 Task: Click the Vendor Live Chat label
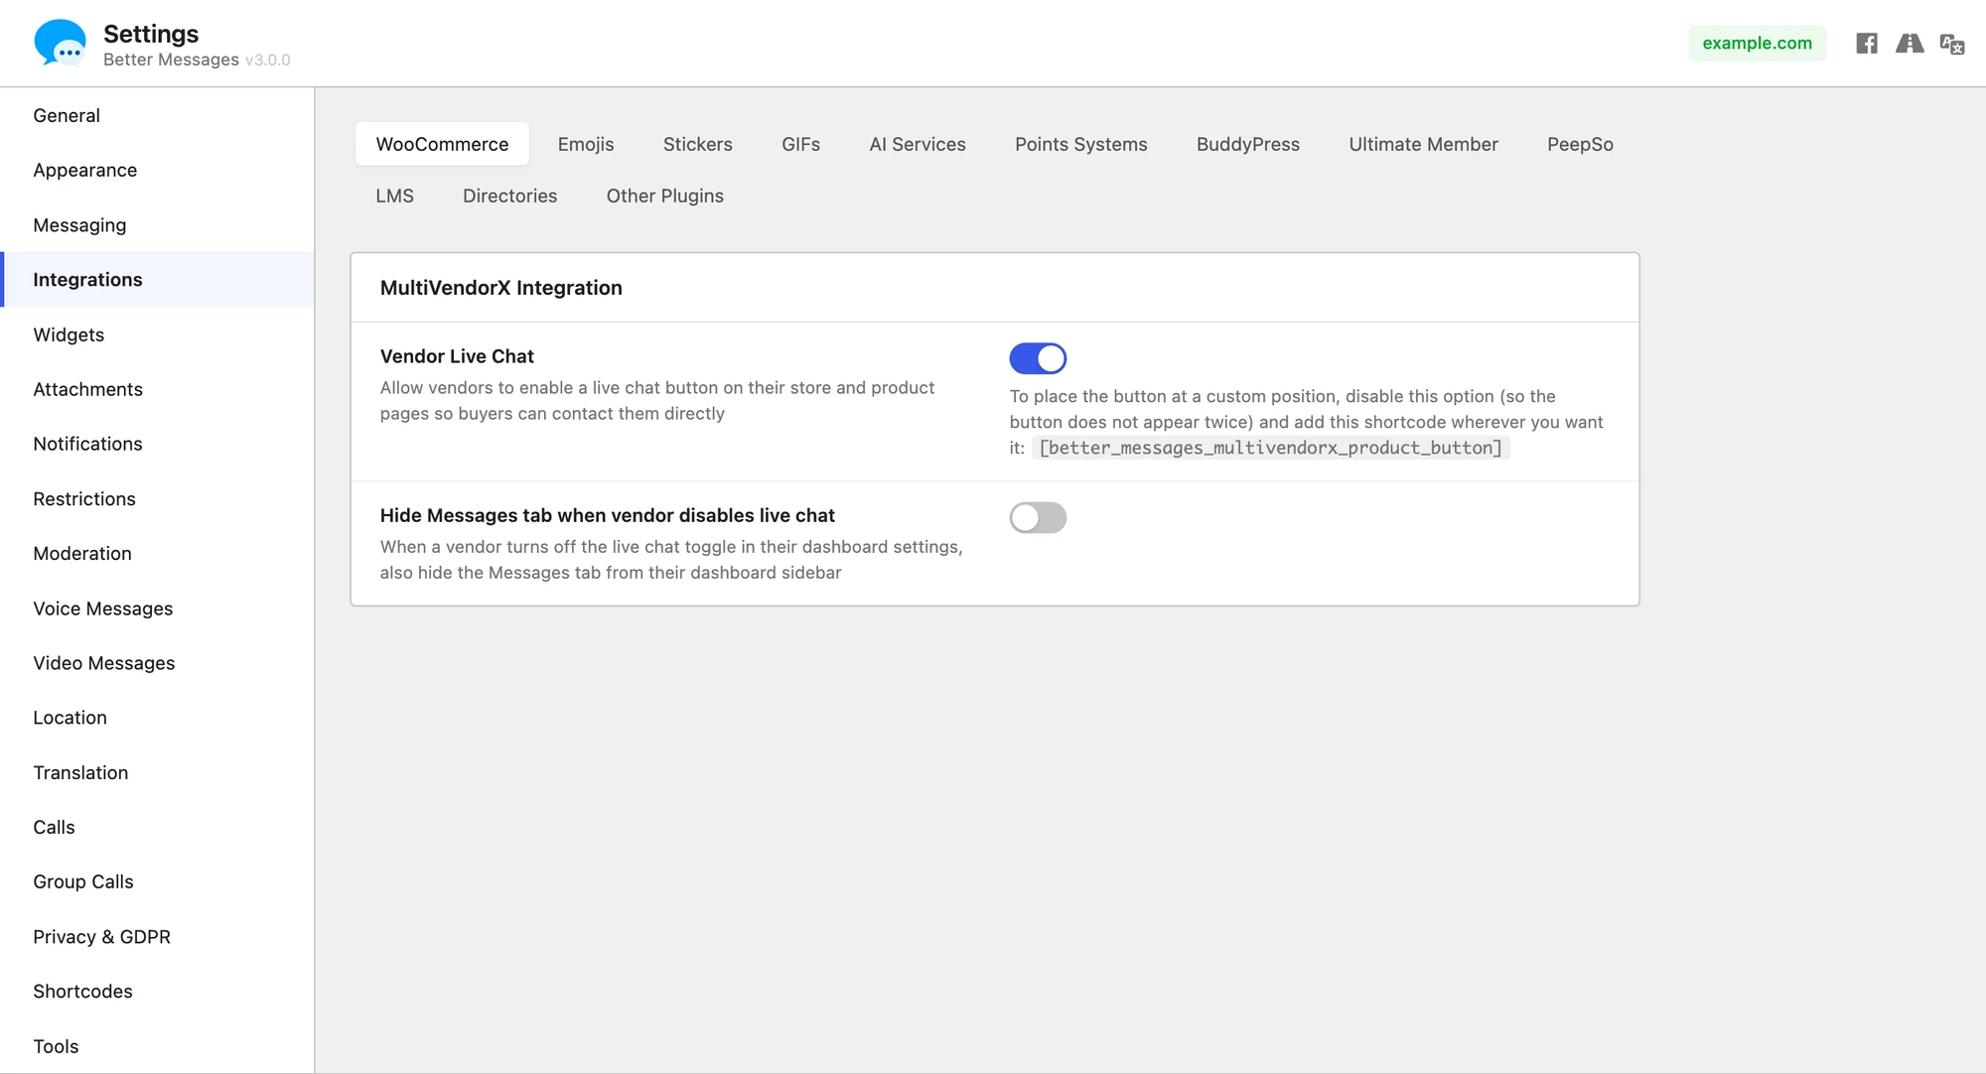click(457, 356)
